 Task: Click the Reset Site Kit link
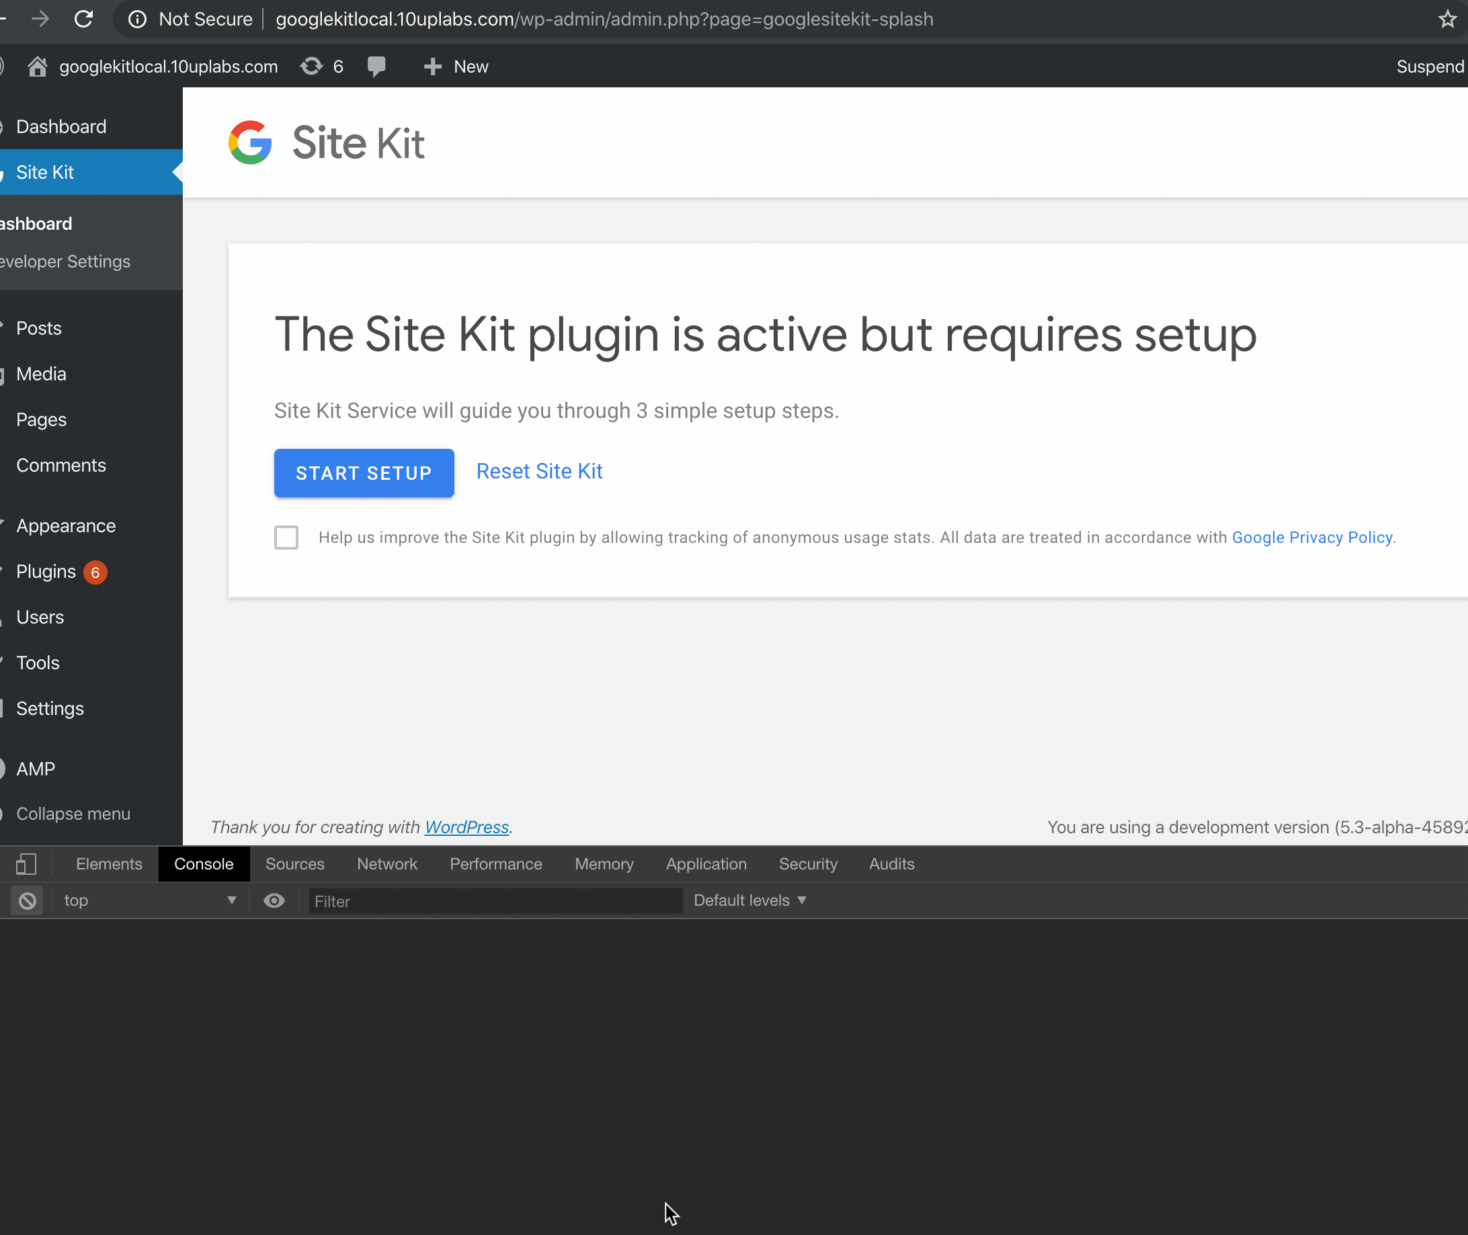tap(539, 471)
